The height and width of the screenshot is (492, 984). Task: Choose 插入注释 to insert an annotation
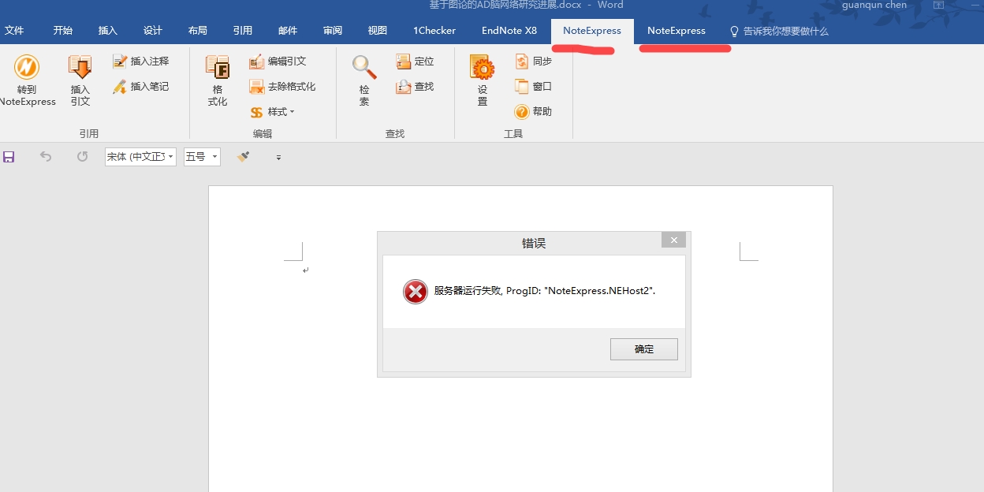pyautogui.click(x=140, y=61)
